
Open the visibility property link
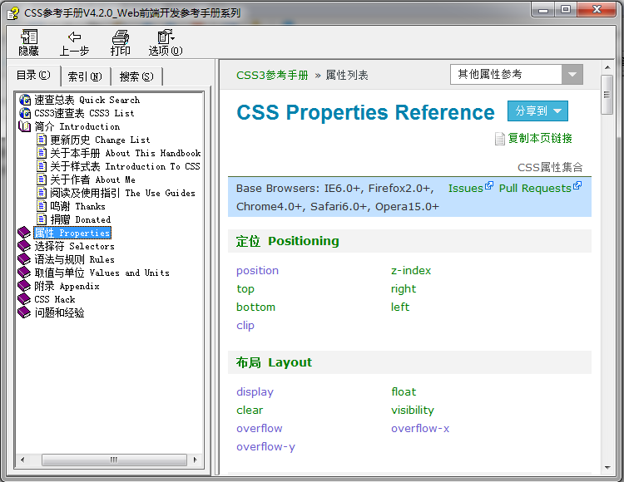point(413,410)
